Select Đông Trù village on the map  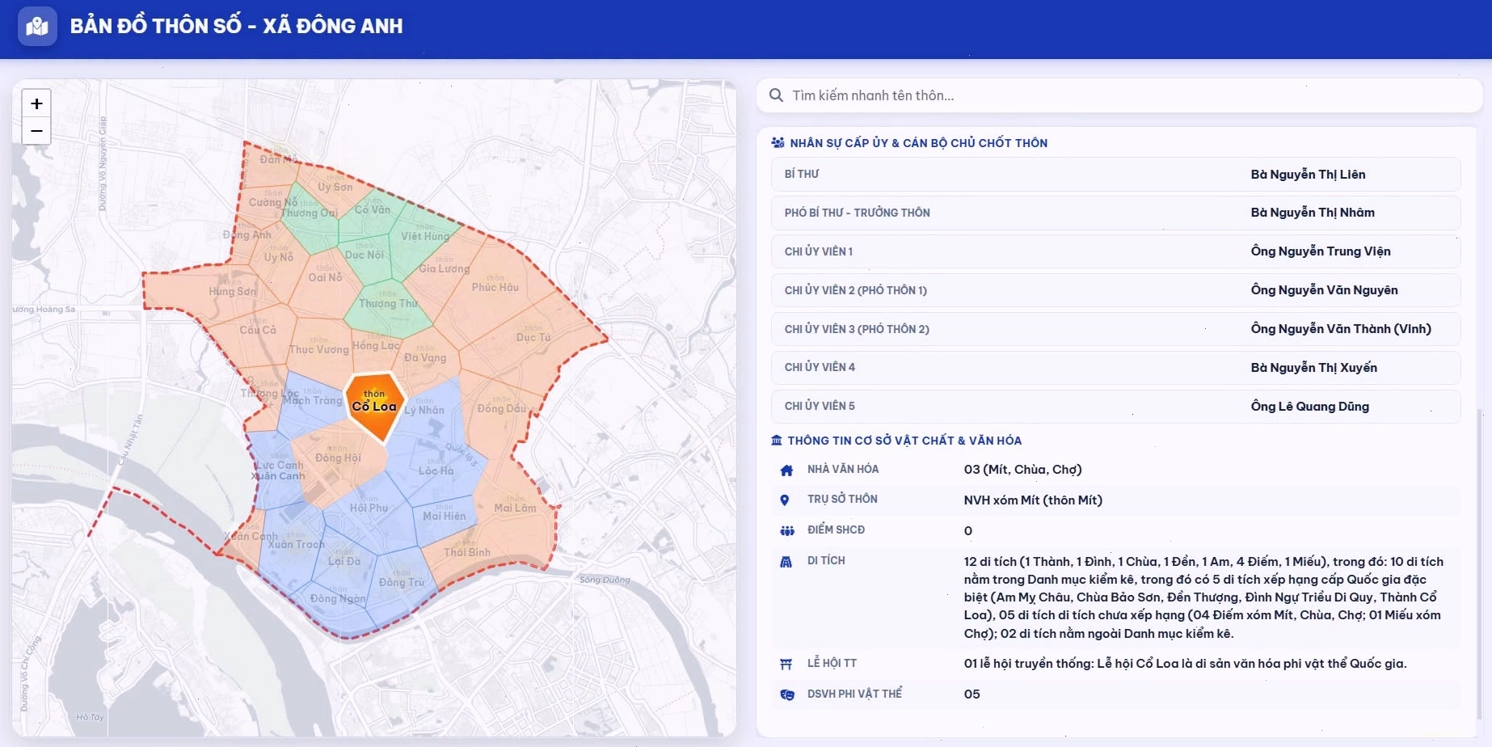point(402,582)
